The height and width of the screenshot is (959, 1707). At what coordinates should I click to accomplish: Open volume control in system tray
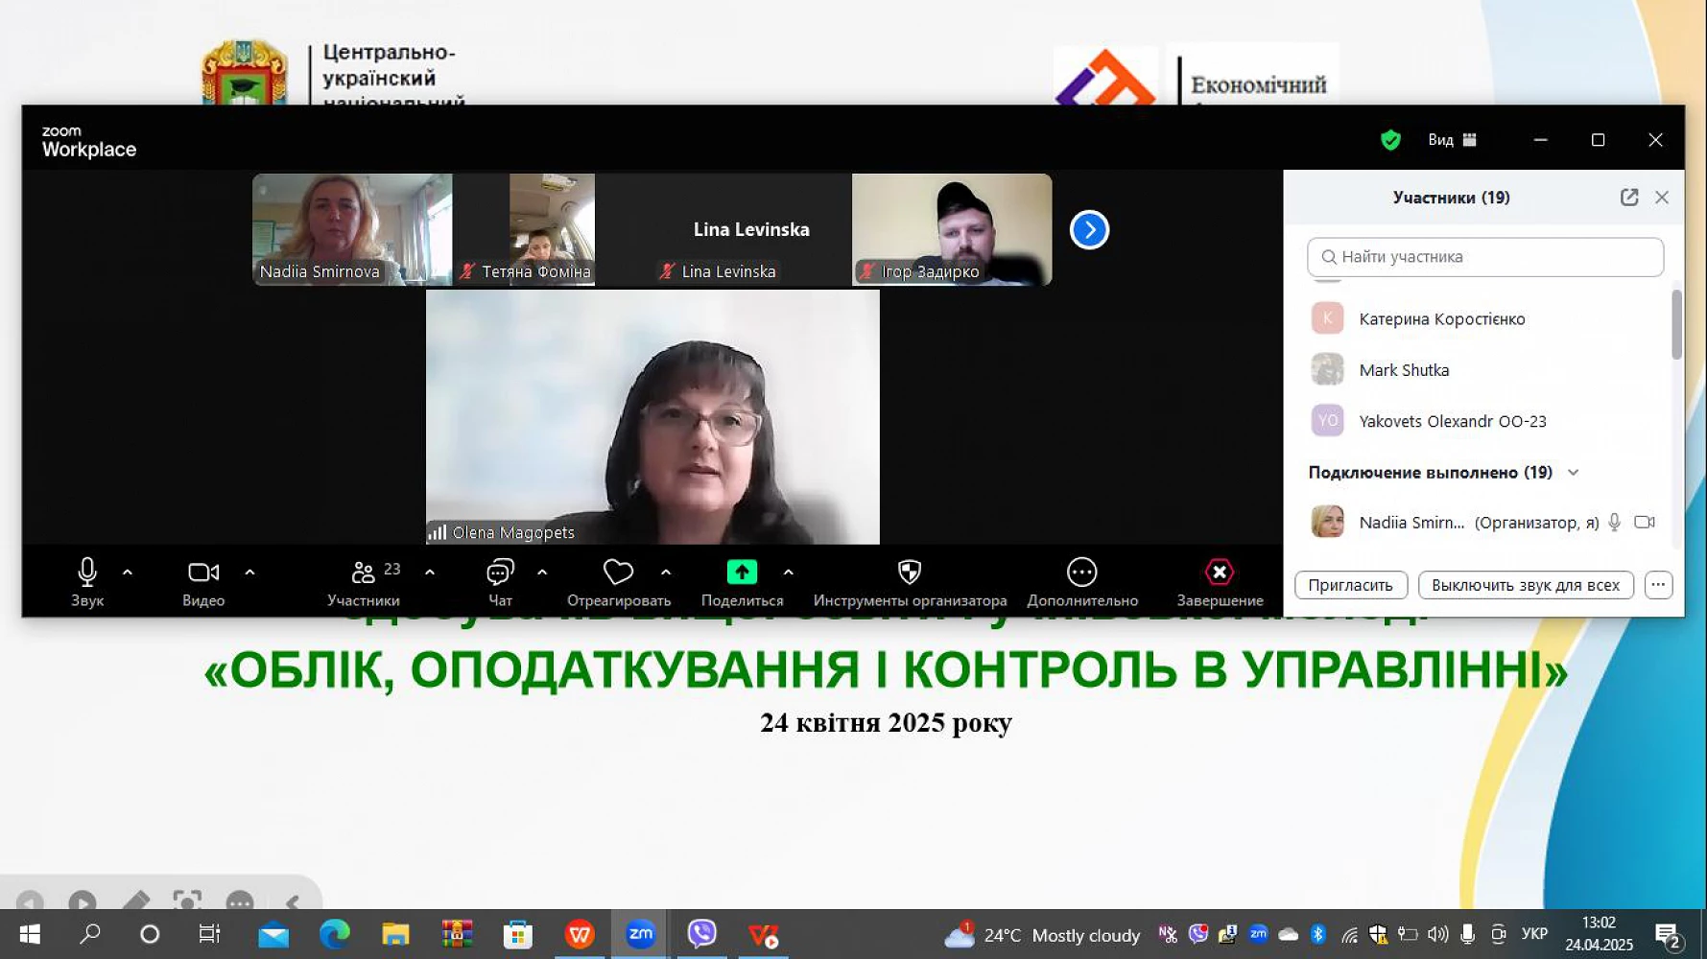(1437, 934)
